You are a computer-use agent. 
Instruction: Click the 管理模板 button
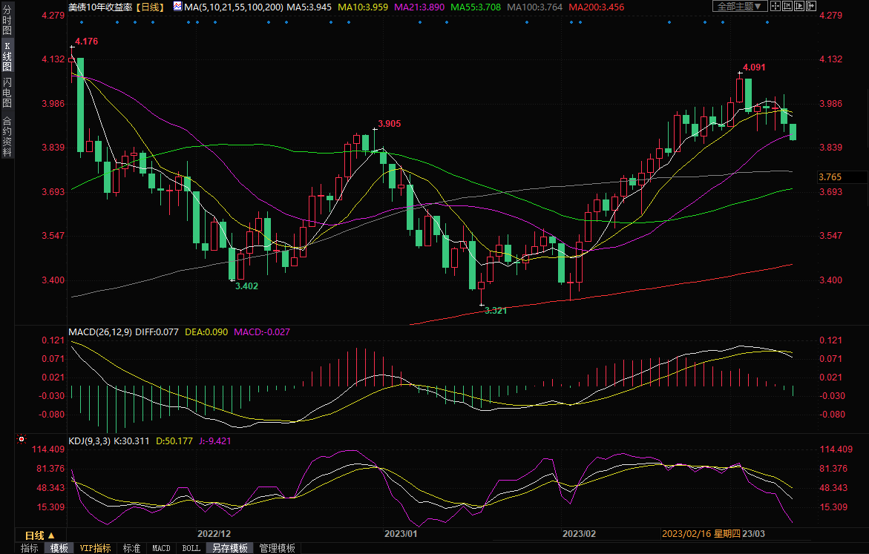point(277,548)
